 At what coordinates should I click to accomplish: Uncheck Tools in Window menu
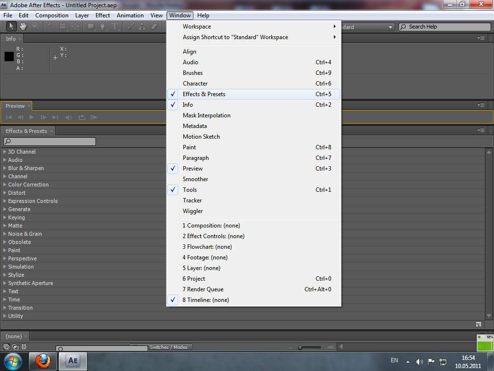pyautogui.click(x=254, y=189)
